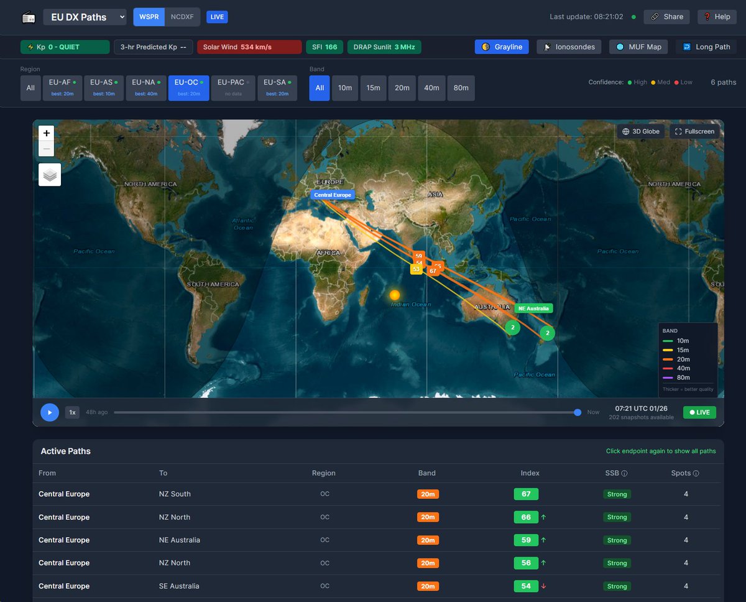Click the index 66 badge
Image resolution: width=746 pixels, height=602 pixels.
(x=526, y=517)
